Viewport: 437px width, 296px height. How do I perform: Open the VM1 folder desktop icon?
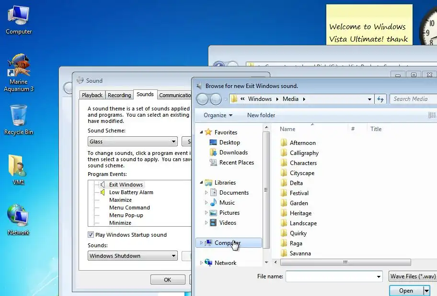[x=18, y=170]
